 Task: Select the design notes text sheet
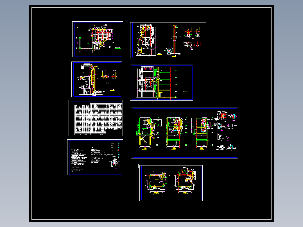(x=95, y=157)
